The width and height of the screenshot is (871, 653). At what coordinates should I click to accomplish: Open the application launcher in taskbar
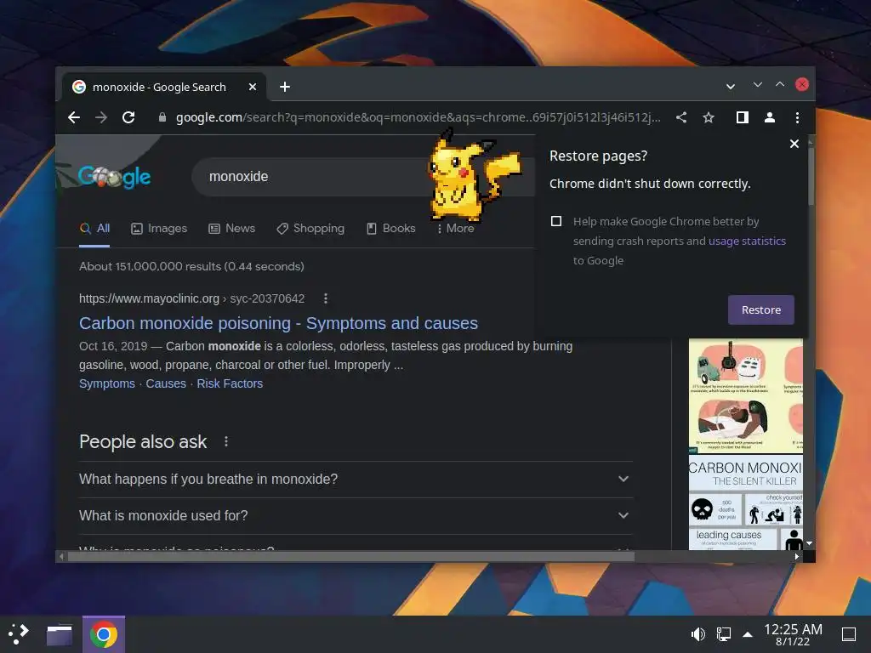click(x=19, y=634)
